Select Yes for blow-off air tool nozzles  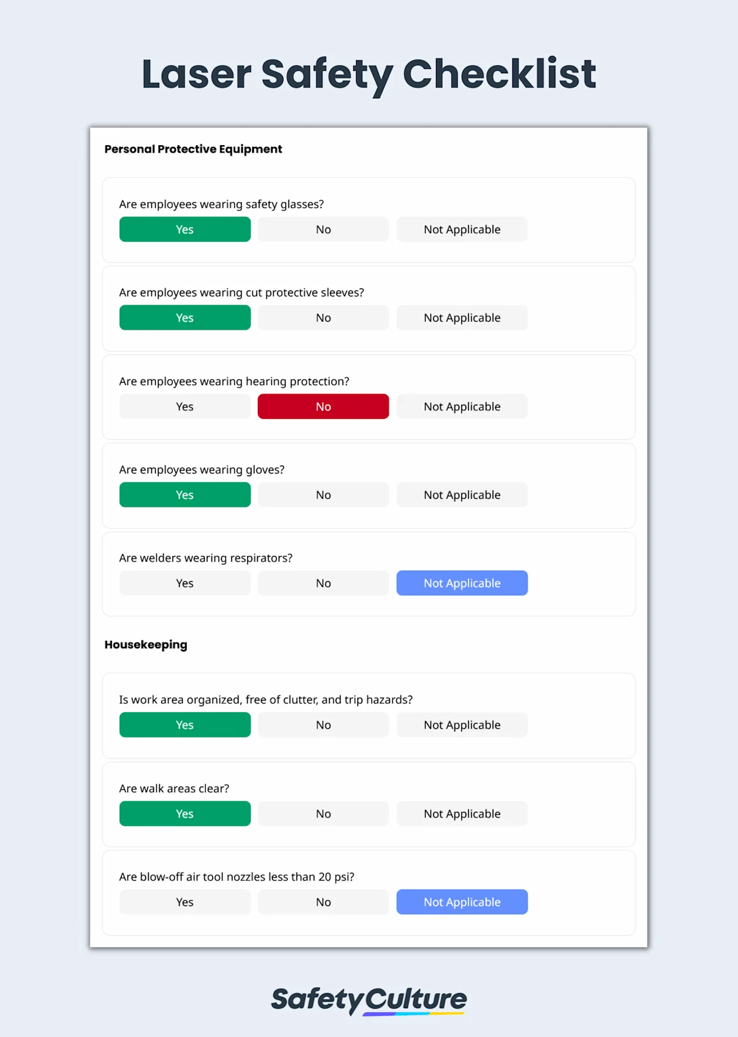pos(184,902)
